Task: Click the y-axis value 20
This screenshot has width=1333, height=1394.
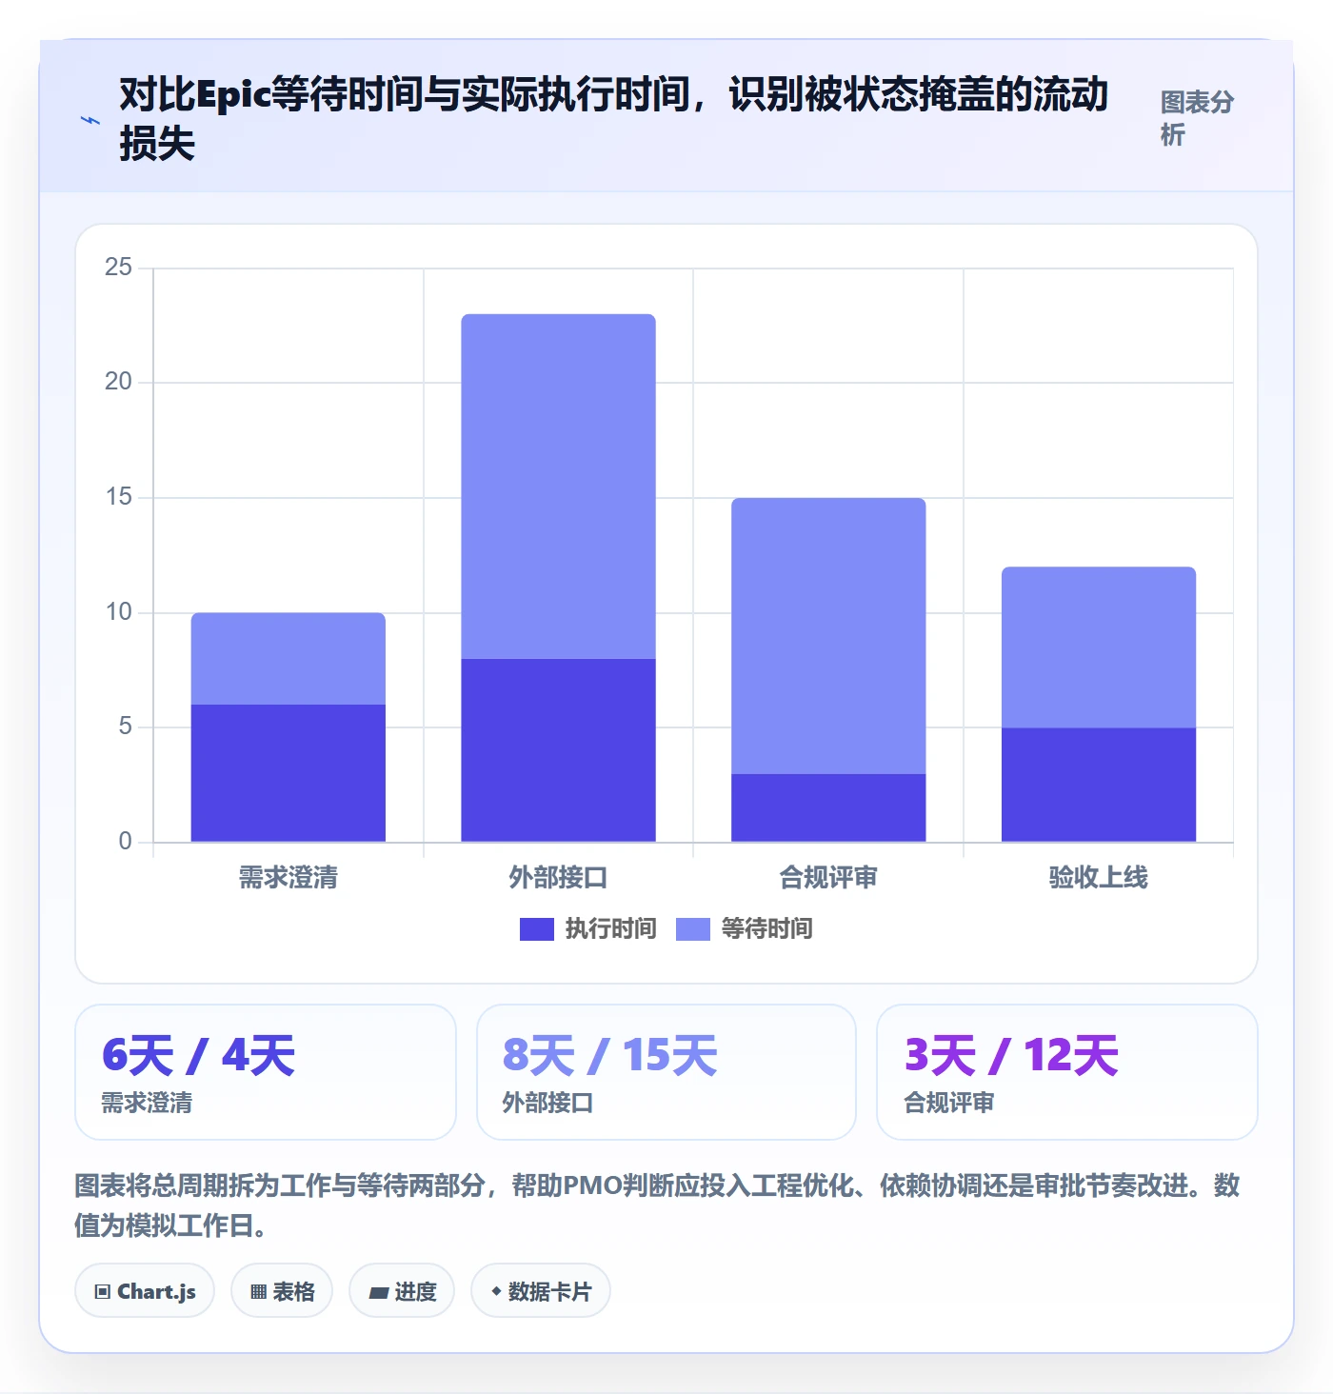Action: pyautogui.click(x=118, y=382)
